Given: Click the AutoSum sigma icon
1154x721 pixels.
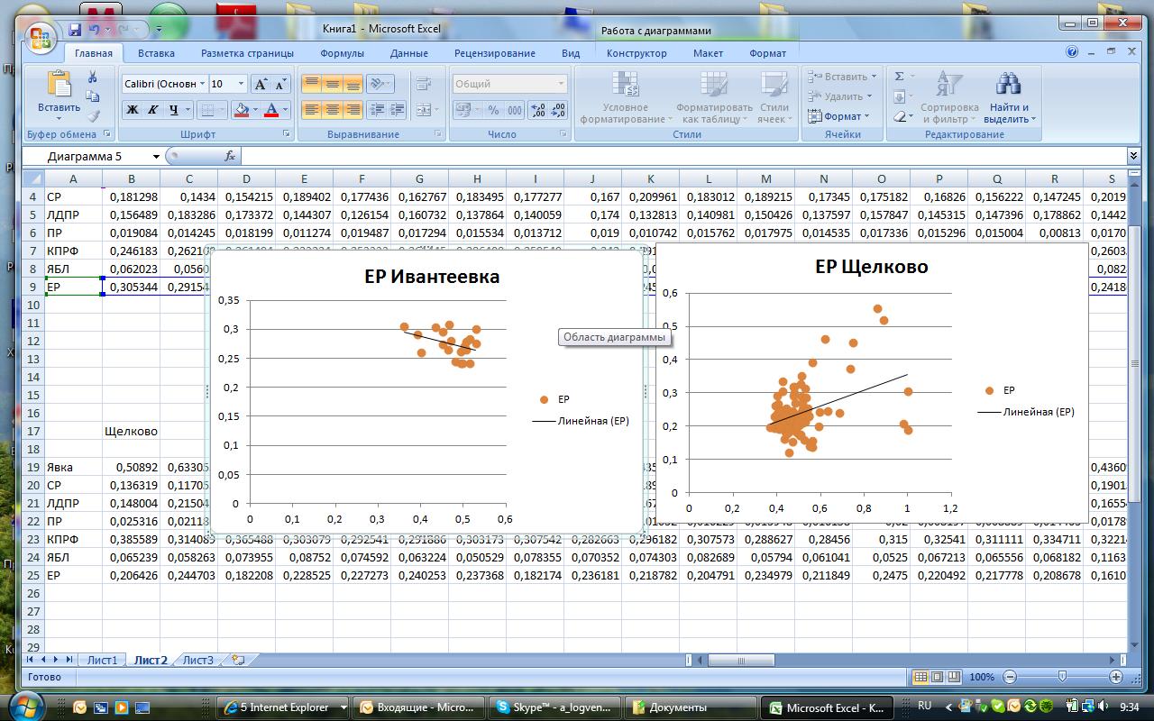Looking at the screenshot, I should point(899,78).
